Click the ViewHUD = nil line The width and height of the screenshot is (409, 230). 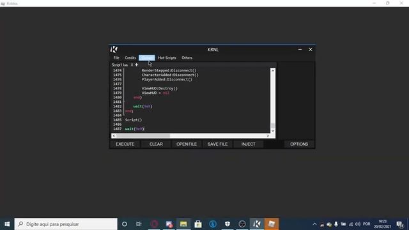tap(155, 93)
